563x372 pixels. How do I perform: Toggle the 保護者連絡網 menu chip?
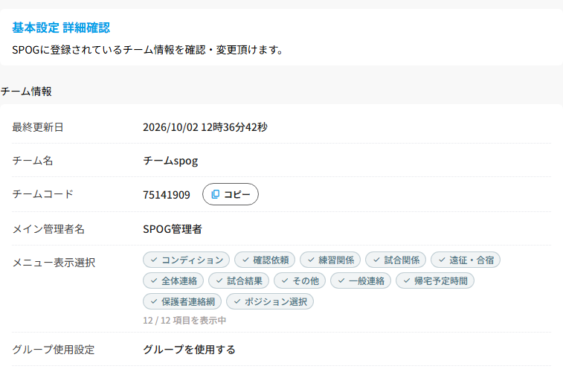tap(182, 301)
